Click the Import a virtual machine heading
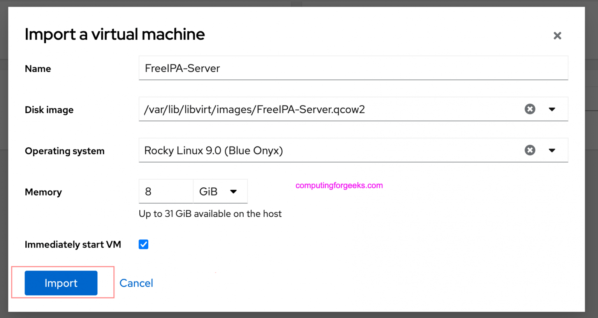598x318 pixels. coord(114,35)
